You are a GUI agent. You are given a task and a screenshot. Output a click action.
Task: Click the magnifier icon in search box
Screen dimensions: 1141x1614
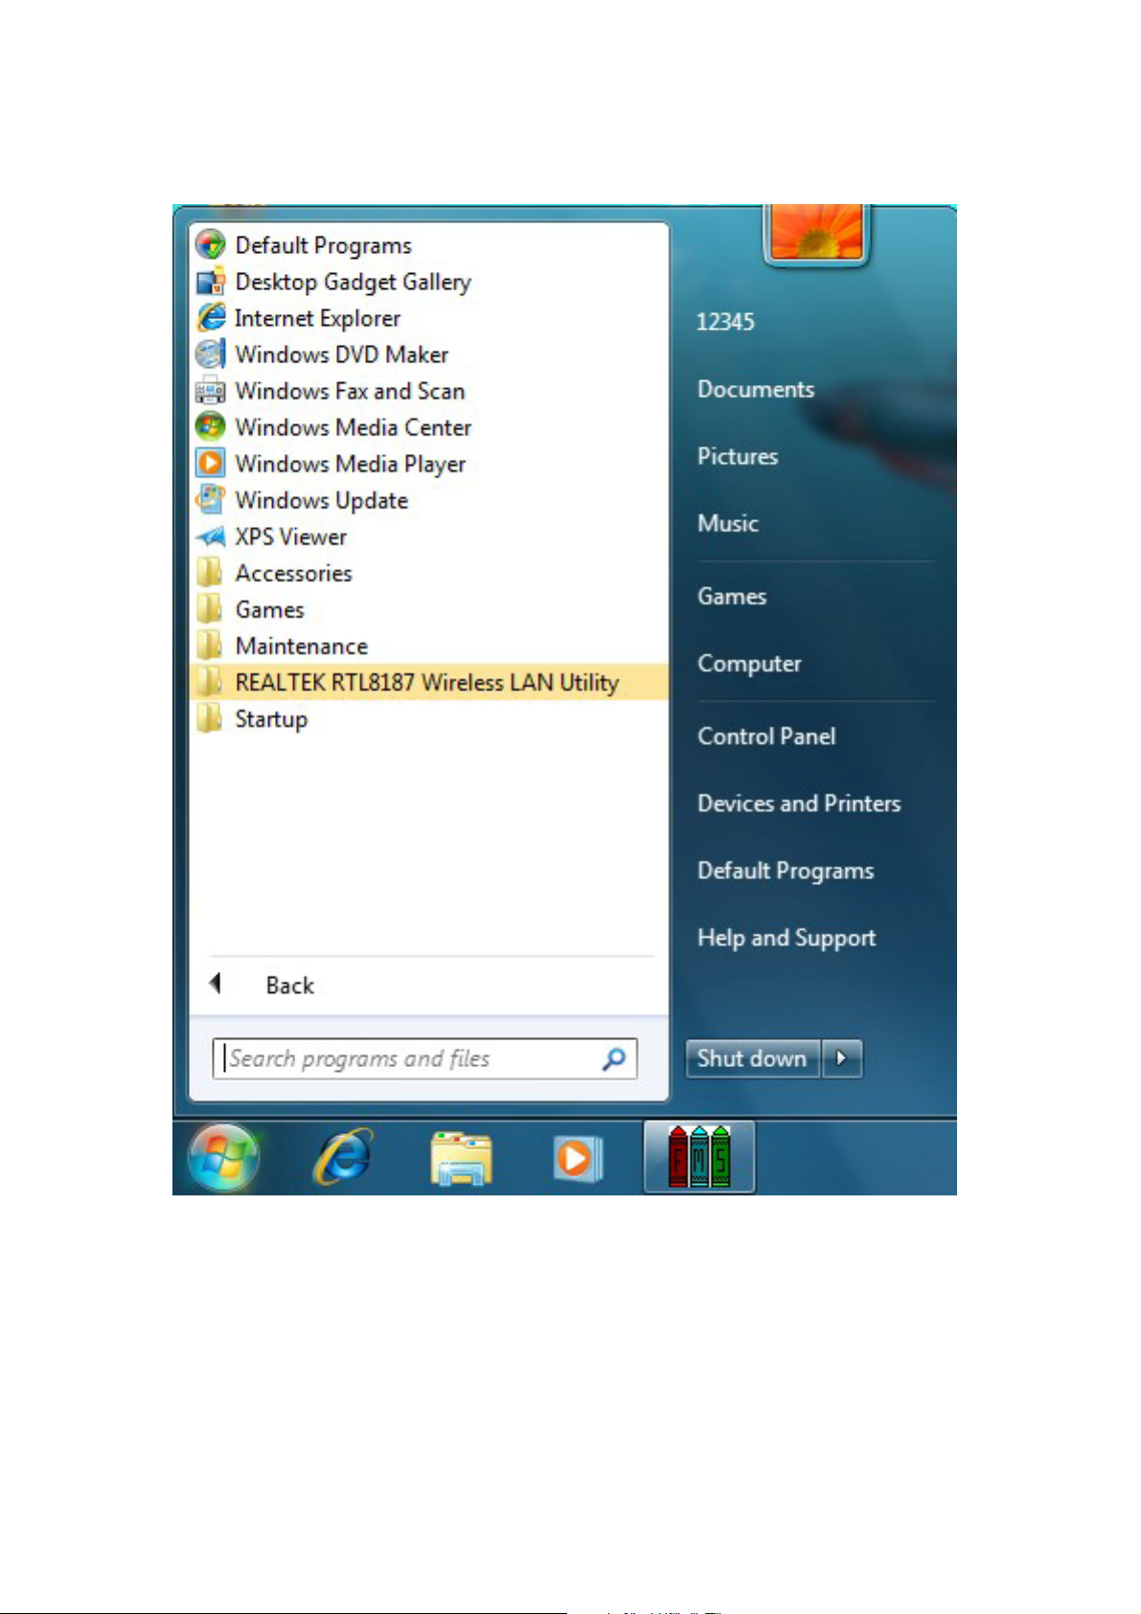pyautogui.click(x=614, y=1058)
